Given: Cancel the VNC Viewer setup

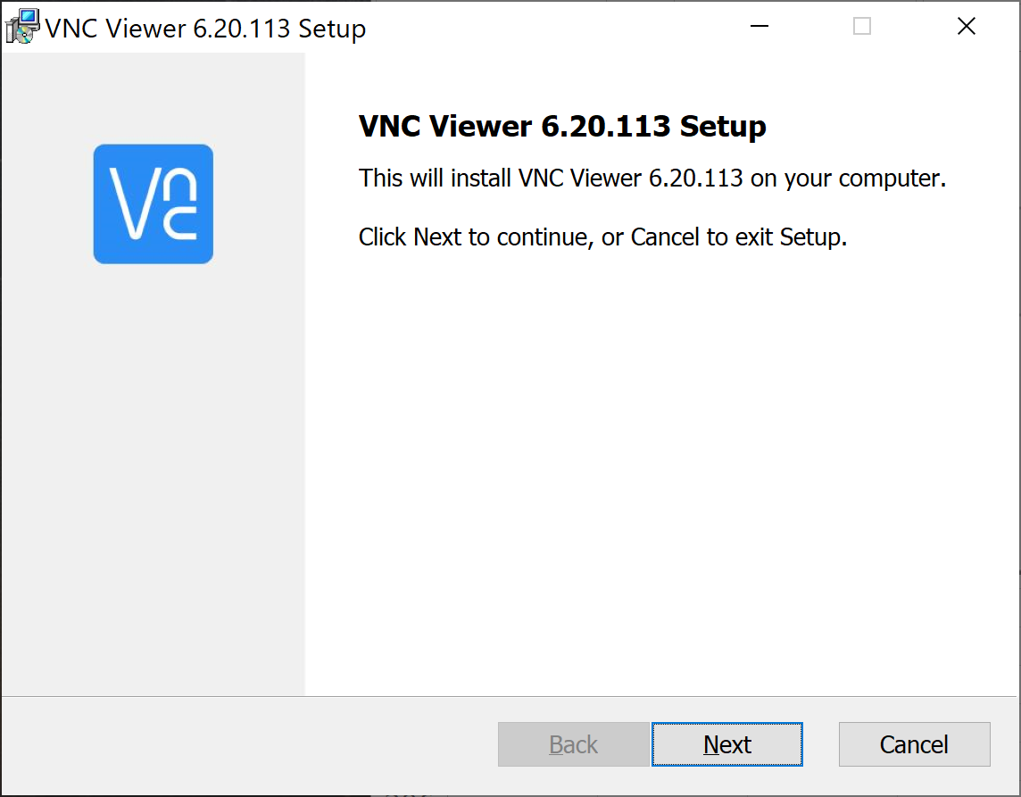Looking at the screenshot, I should point(914,744).
